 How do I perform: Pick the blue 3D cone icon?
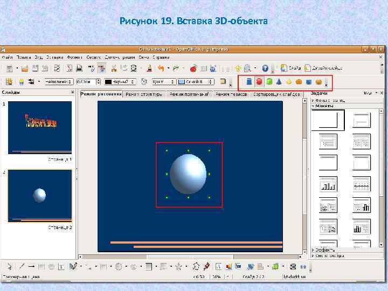click(279, 81)
